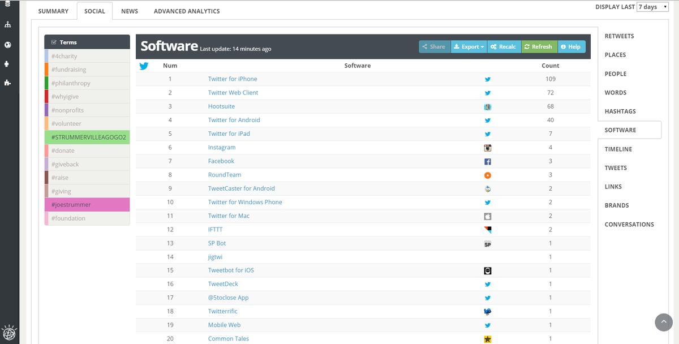Screen dimensions: 679x344
Task: Click Twitter icon in Twitter for iPhone row
Action: pos(487,79)
